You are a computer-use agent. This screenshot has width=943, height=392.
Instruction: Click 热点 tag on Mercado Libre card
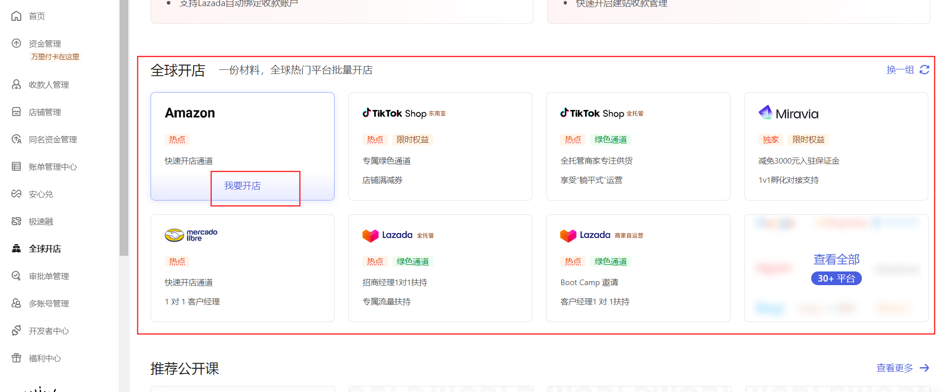point(177,261)
